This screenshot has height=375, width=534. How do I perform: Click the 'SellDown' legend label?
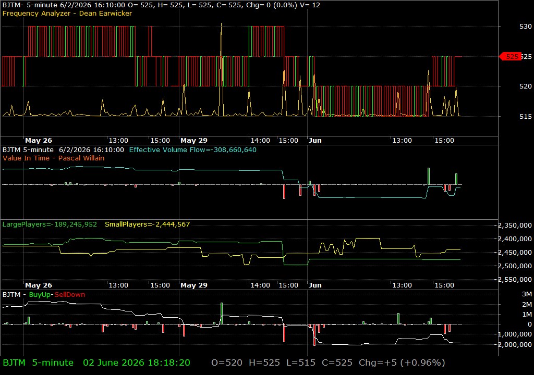[x=70, y=295]
